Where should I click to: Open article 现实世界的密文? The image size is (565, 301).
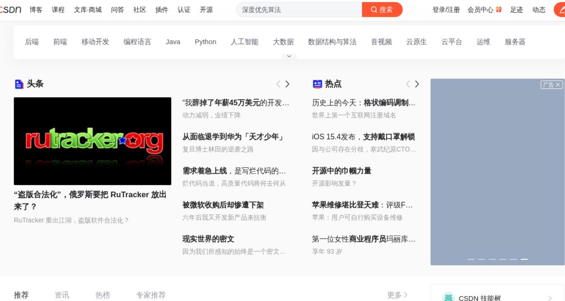208,239
